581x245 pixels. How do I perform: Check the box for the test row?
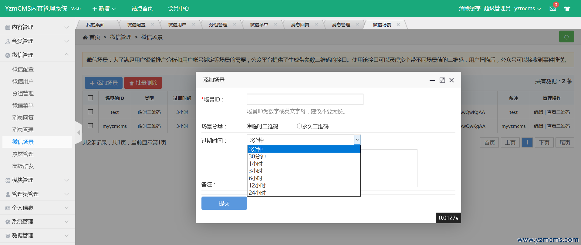pyautogui.click(x=90, y=112)
